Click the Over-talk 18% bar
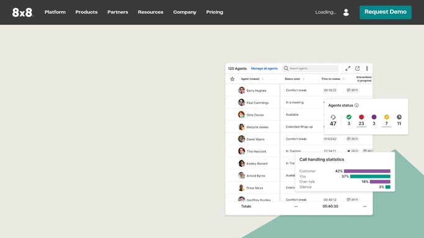 380,182
